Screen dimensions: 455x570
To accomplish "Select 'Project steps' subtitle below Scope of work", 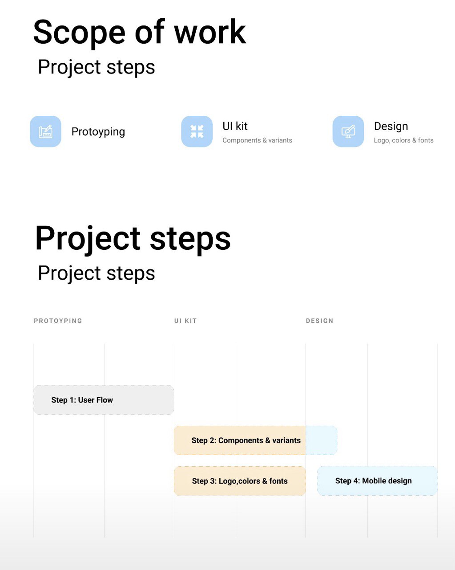I will point(96,67).
